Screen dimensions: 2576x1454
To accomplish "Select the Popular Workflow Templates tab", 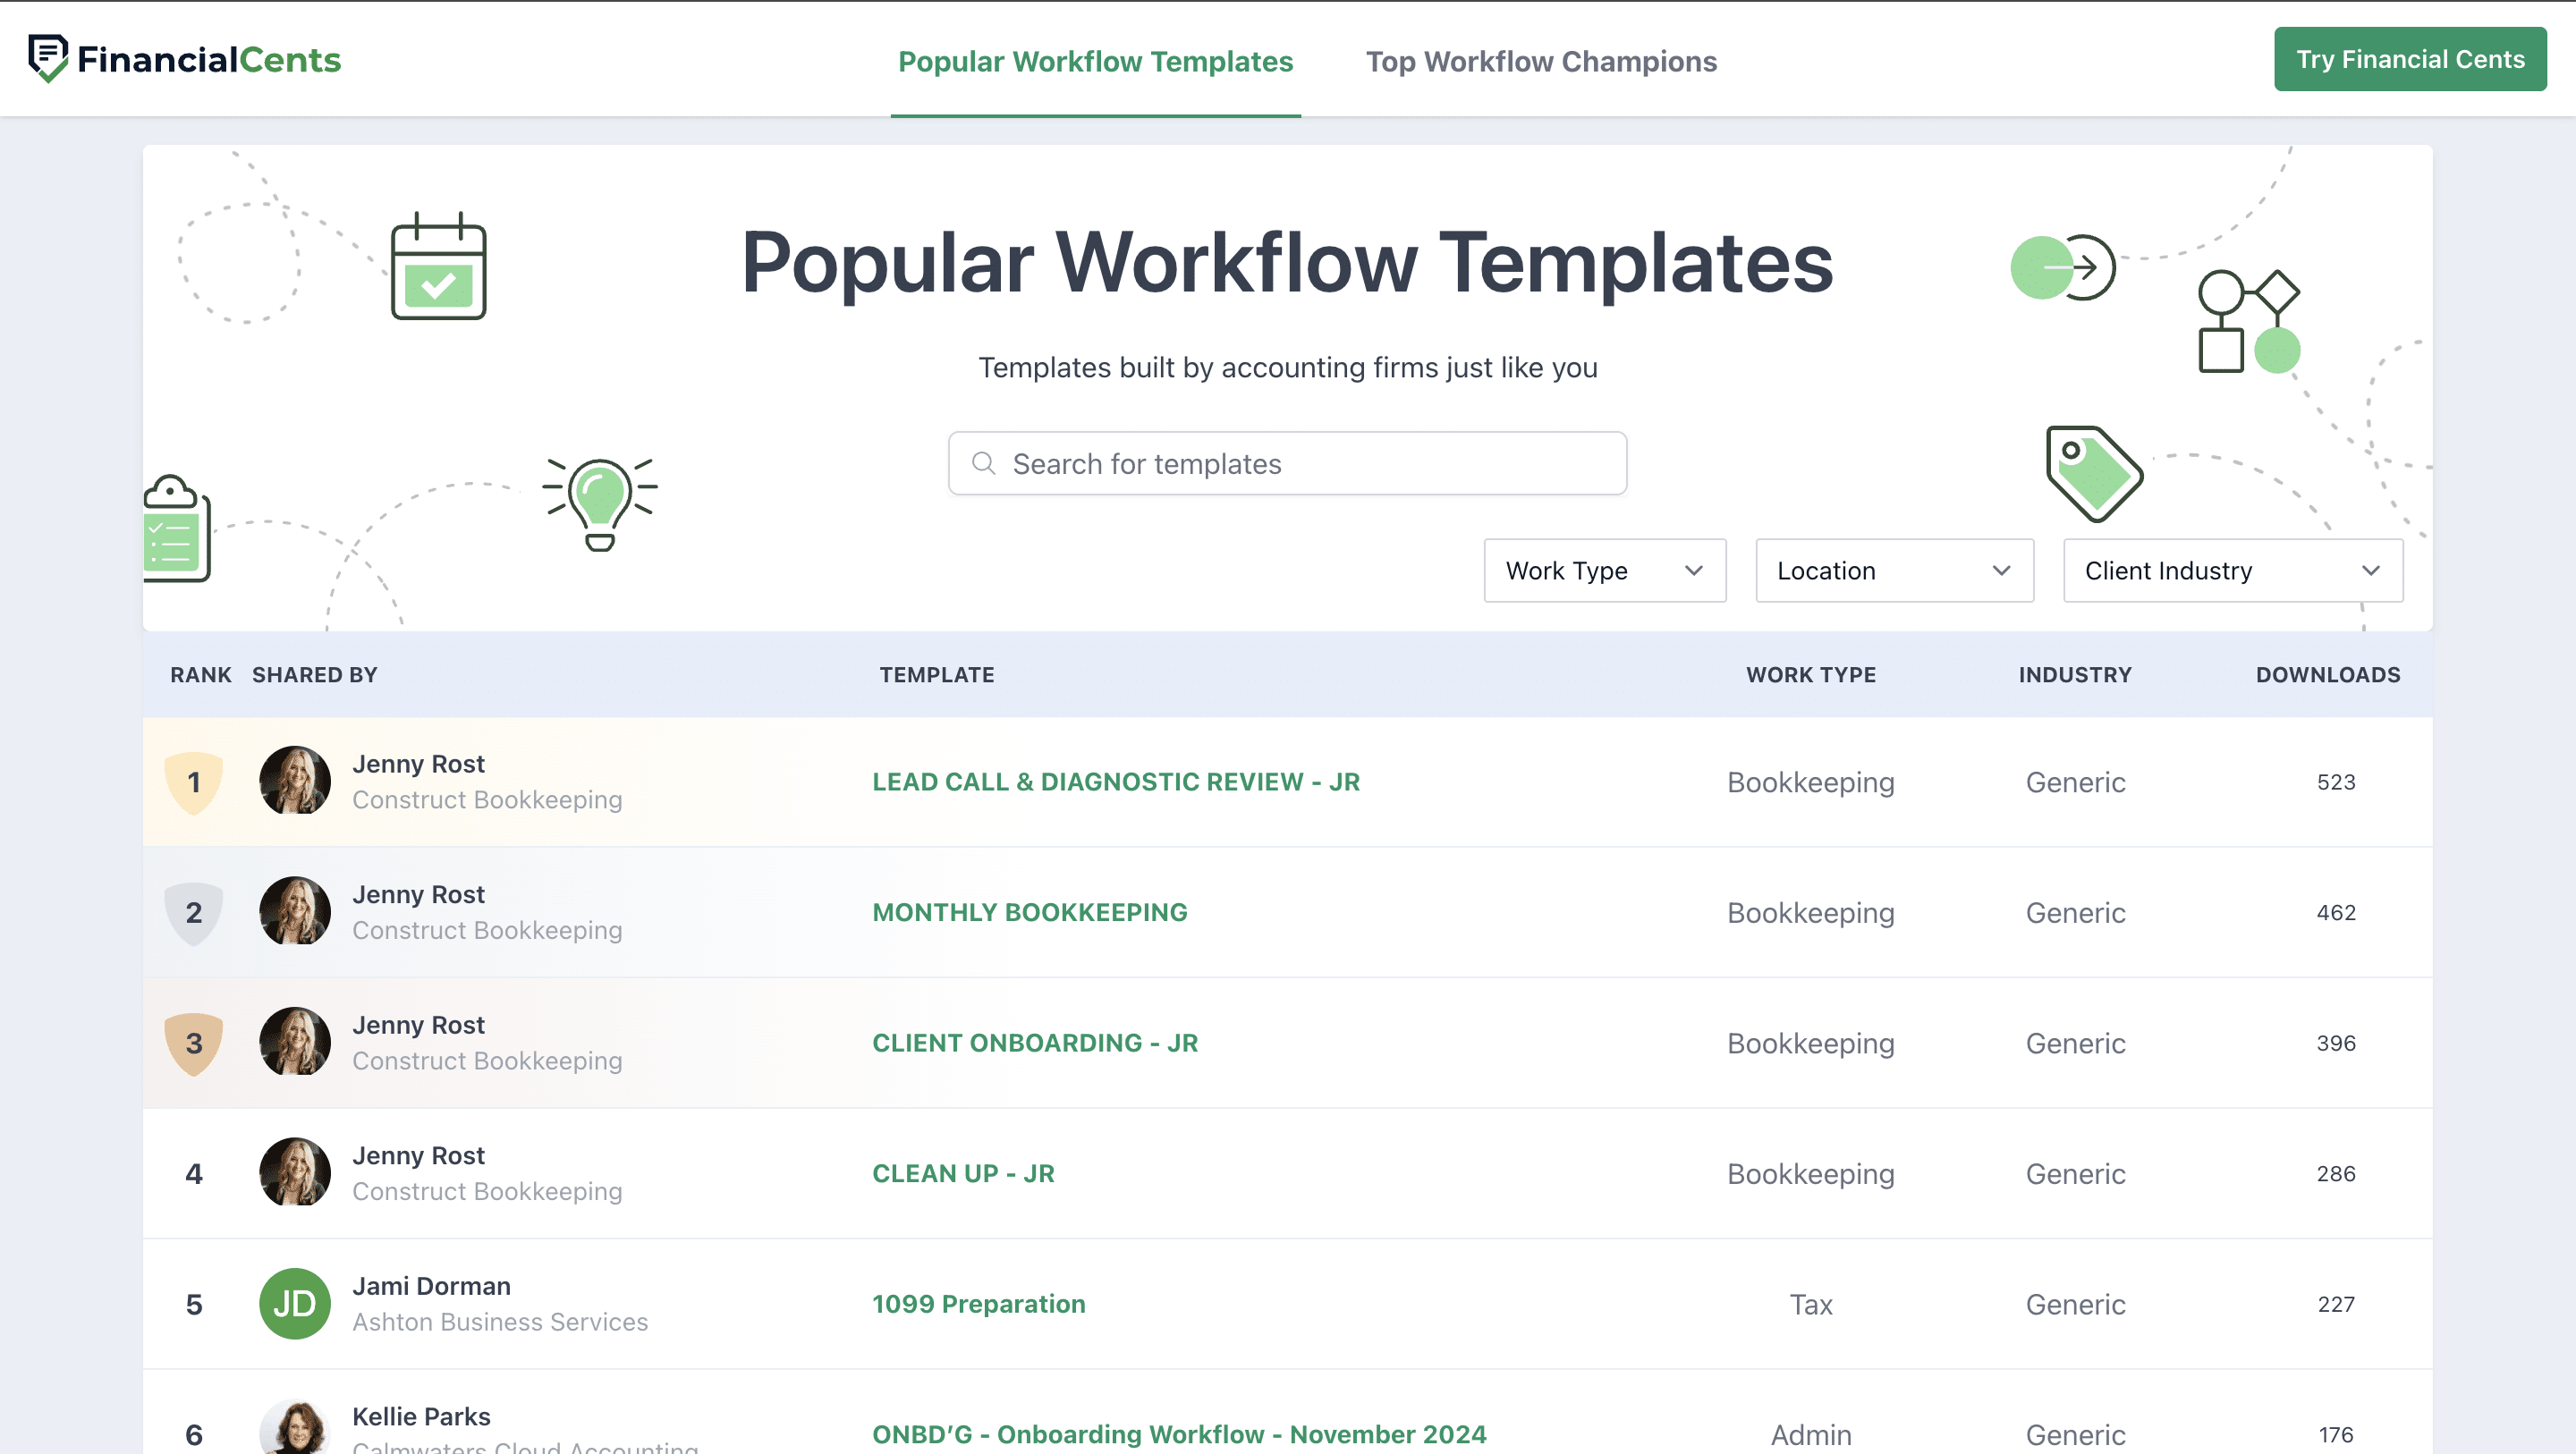I will 1095,61.
